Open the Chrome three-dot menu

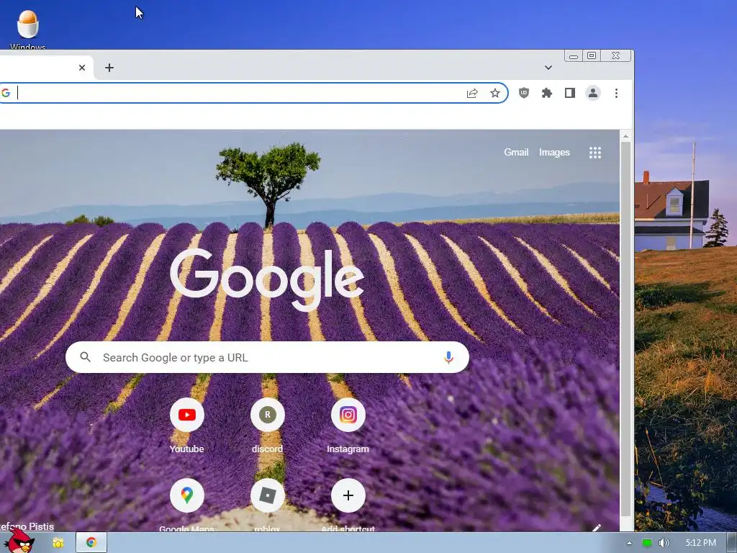[x=616, y=93]
